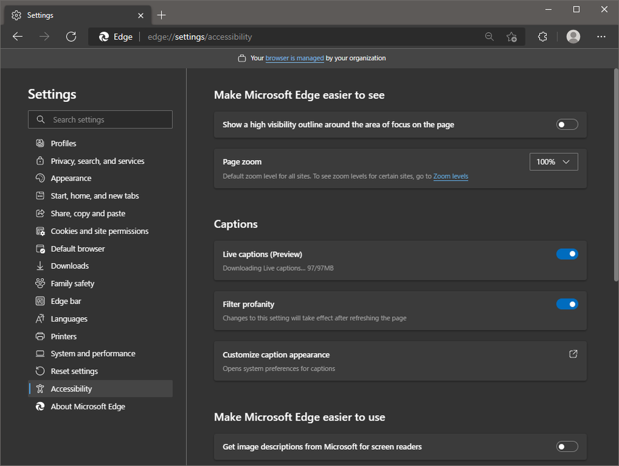
Task: Click the Edge logo in address bar
Action: [104, 37]
